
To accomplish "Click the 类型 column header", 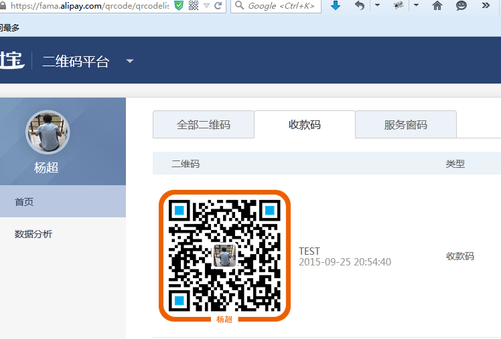I will coord(455,164).
